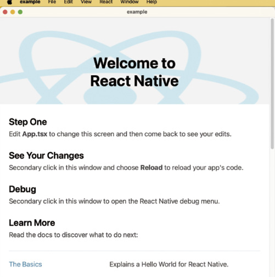Open the React menu
275x277 pixels.
(x=106, y=2)
